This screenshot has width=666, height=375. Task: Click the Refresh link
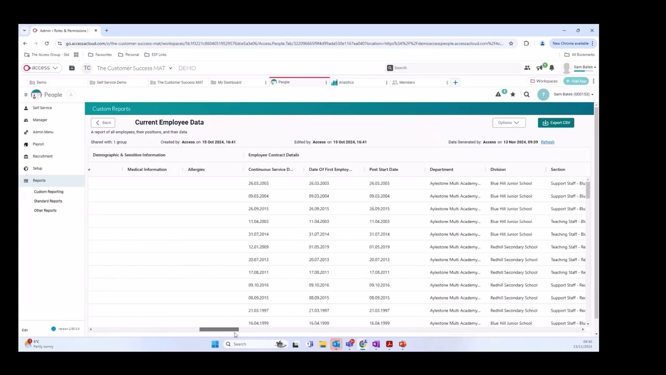point(547,142)
